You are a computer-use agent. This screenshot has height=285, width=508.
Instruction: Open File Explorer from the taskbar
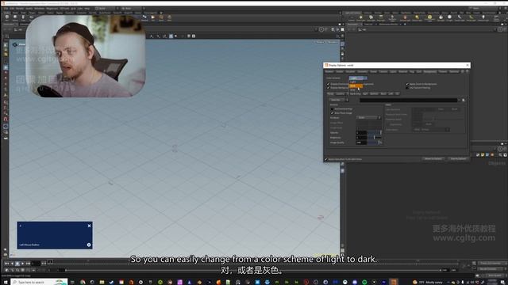(x=102, y=282)
